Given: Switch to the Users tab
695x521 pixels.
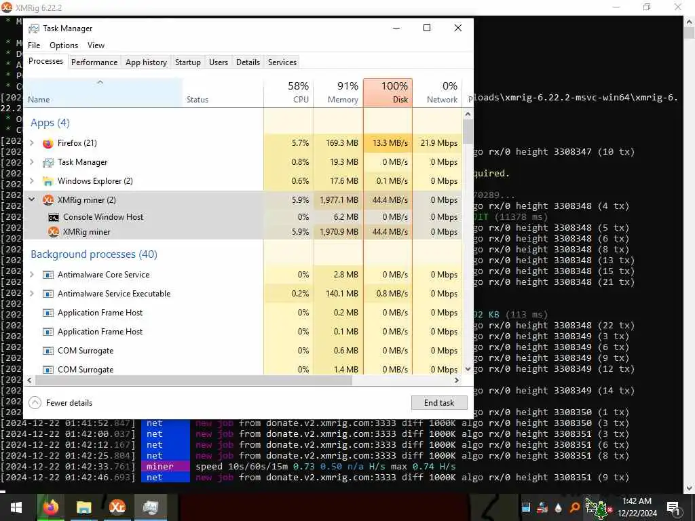Looking at the screenshot, I should pos(219,62).
